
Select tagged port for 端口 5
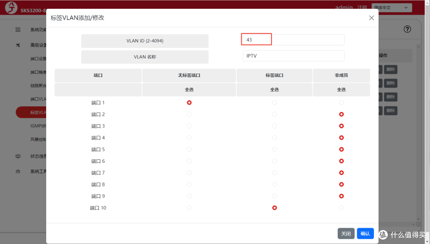coord(274,149)
